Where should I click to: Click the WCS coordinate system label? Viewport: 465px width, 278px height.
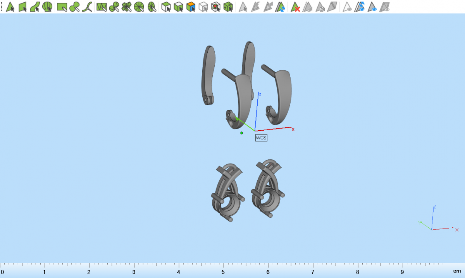click(x=261, y=138)
